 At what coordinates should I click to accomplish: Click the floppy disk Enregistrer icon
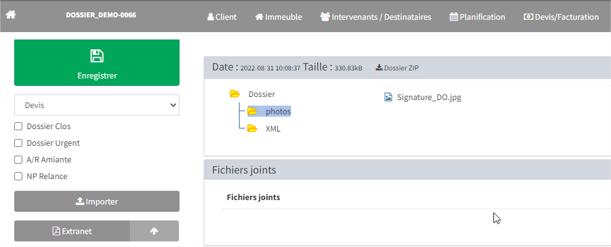(x=97, y=56)
